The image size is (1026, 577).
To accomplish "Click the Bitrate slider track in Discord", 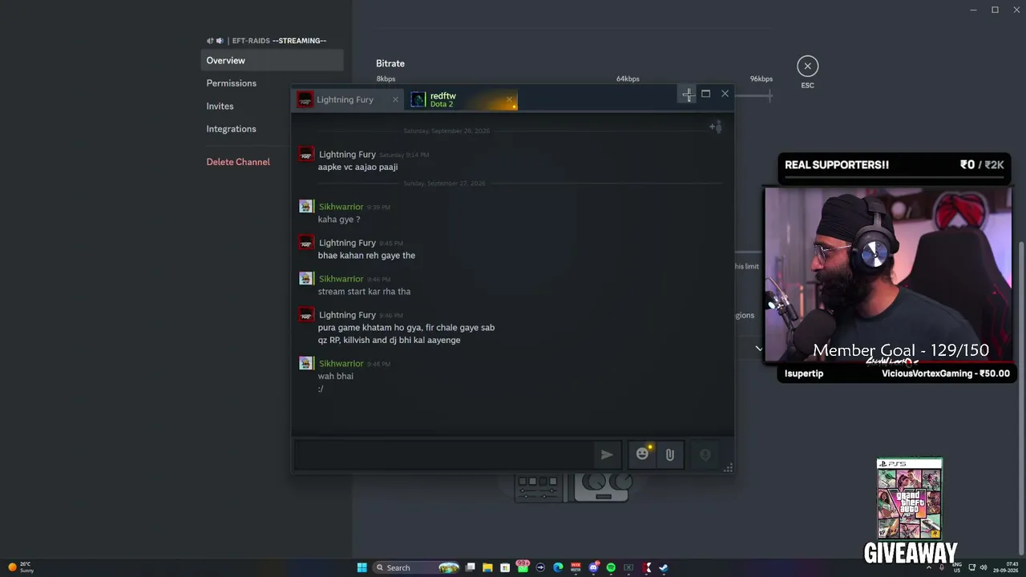I will 753,95.
